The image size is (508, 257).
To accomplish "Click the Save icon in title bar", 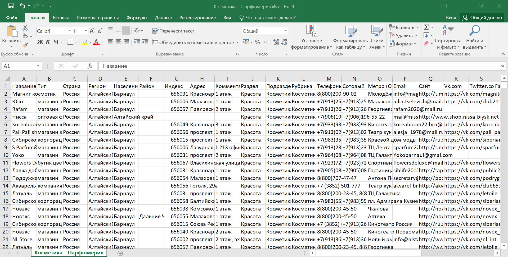I will click(x=11, y=6).
